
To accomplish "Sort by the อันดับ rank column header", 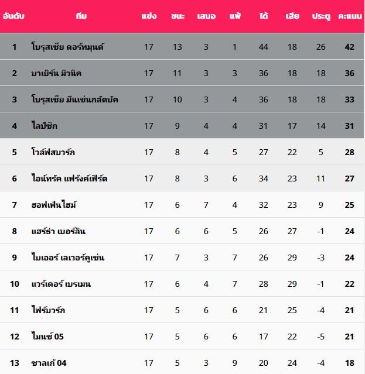I will coord(14,16).
